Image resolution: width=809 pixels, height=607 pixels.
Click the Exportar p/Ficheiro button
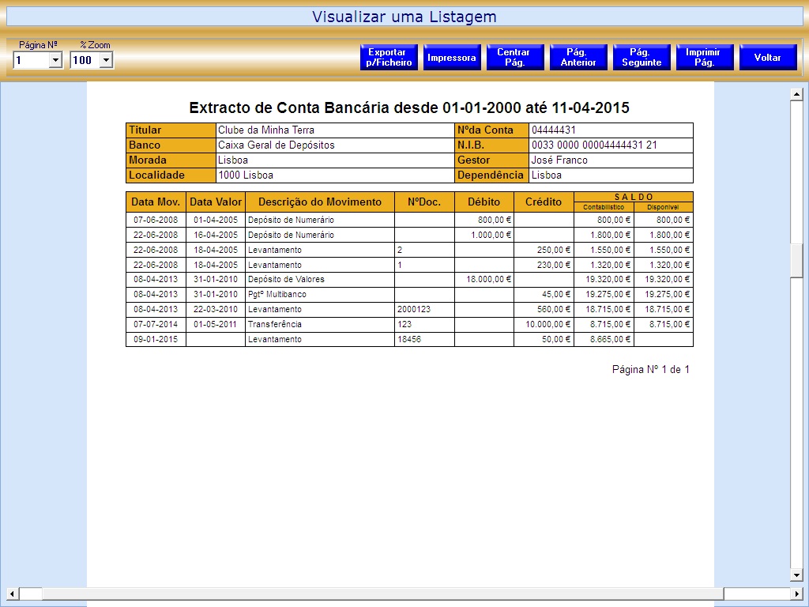pyautogui.click(x=389, y=58)
